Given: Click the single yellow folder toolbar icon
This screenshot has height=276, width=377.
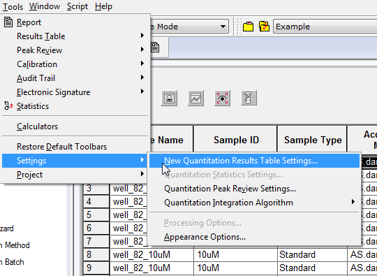Looking at the screenshot, I should coord(248,27).
